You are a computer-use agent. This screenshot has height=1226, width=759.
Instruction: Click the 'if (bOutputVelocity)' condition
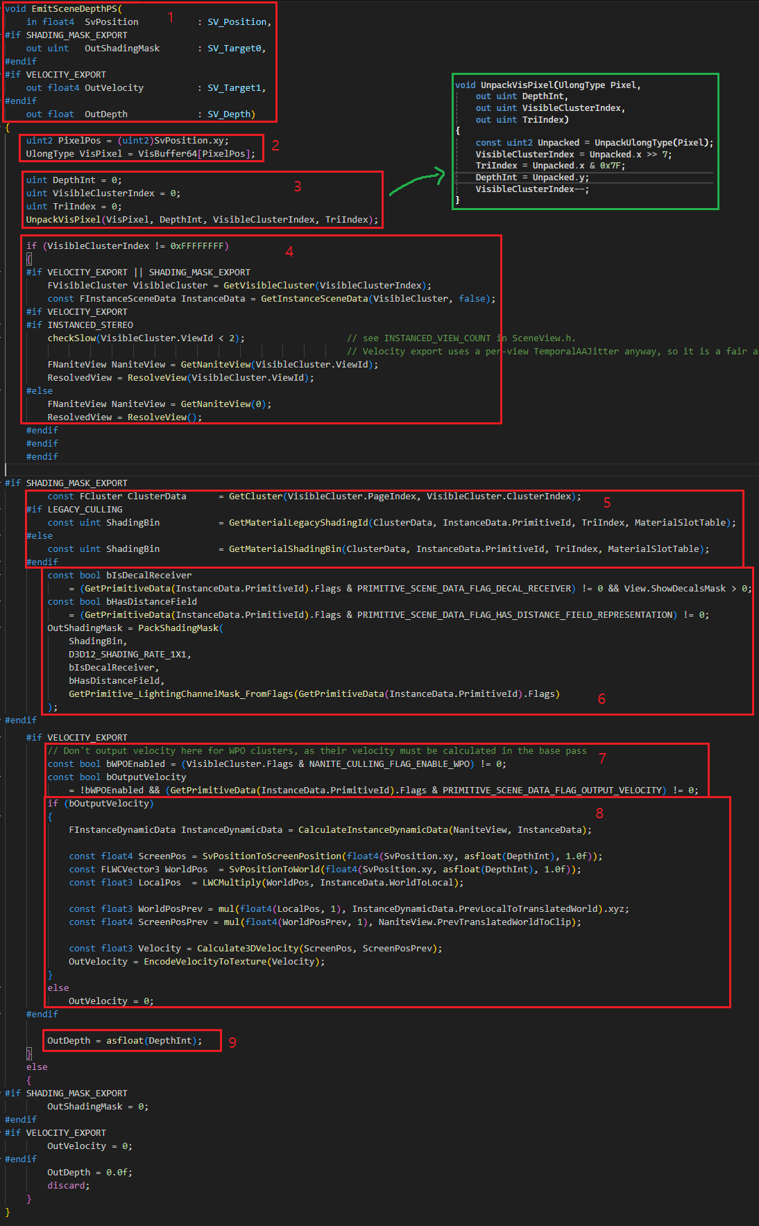(x=101, y=804)
